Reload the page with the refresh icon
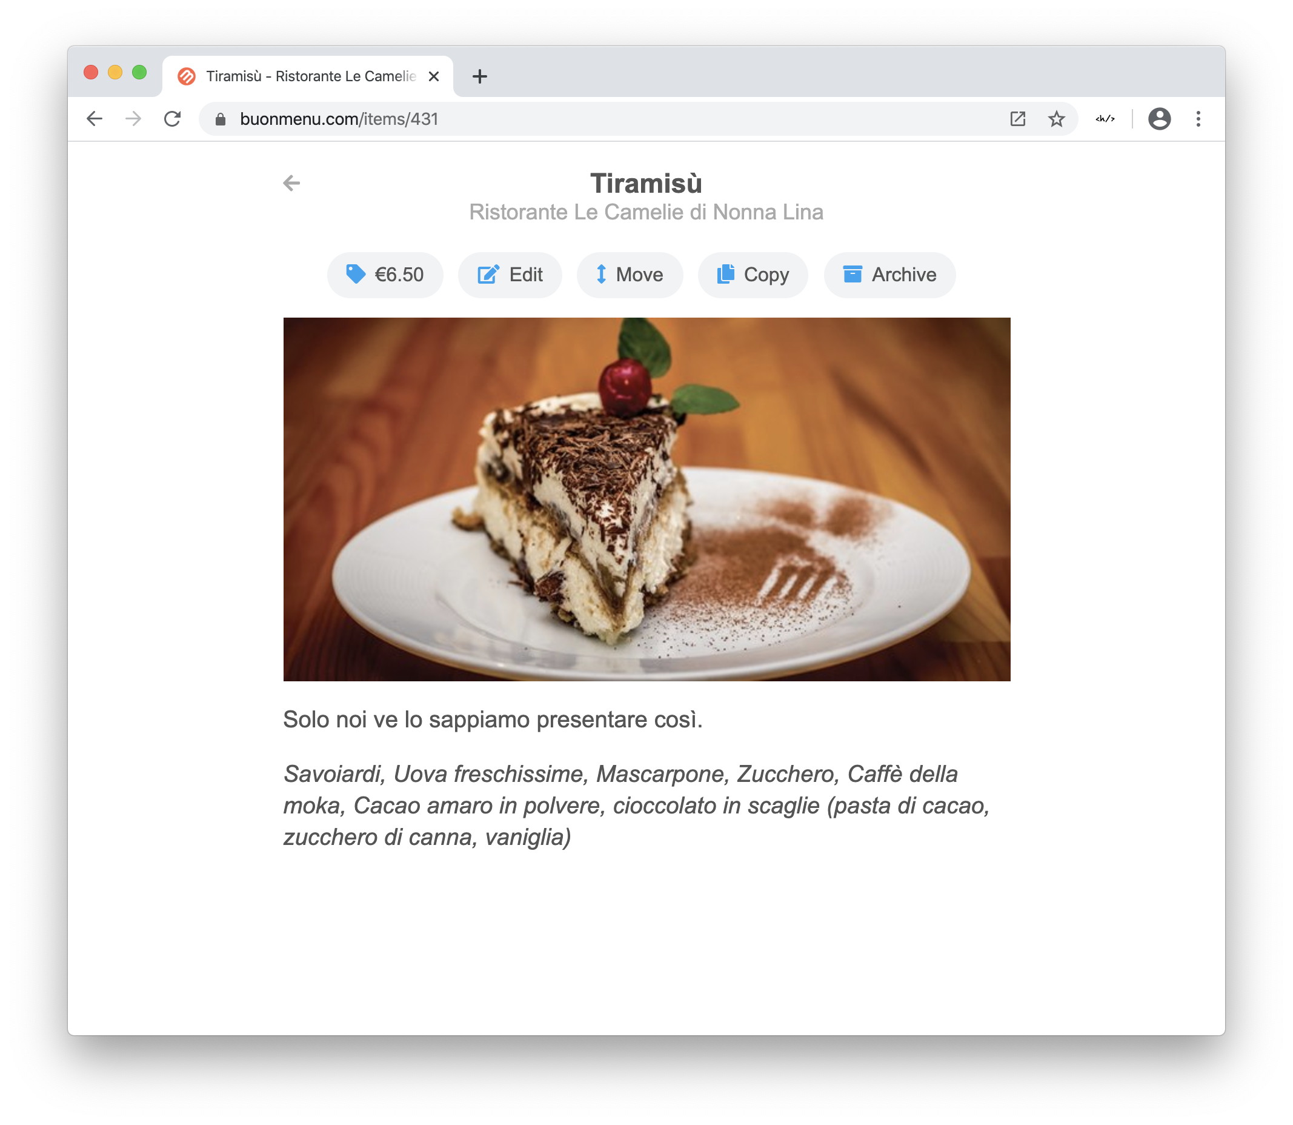The image size is (1293, 1125). [173, 119]
